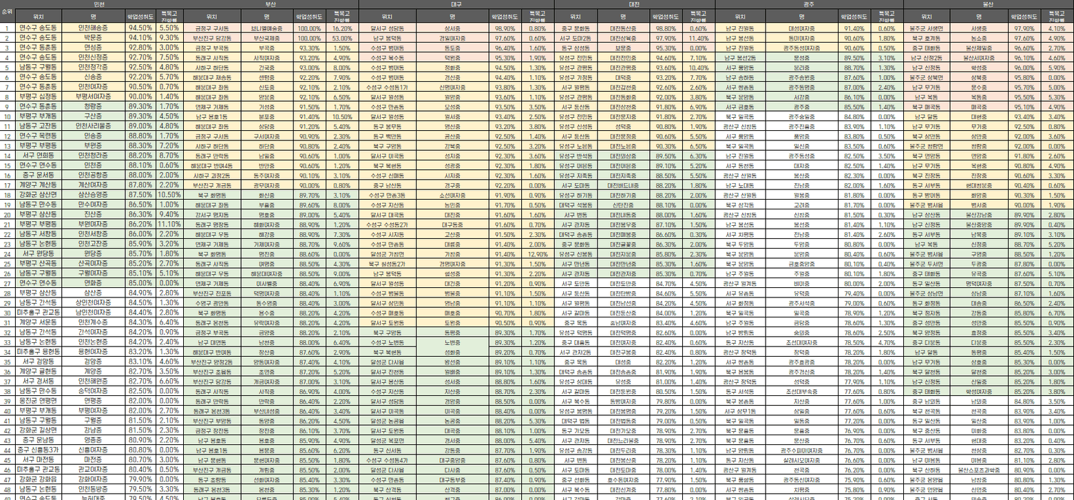This screenshot has height=500, width=1074.
Task: Click the 수성구 수성동1가 location cell
Action: click(x=388, y=87)
